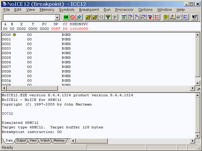Click output pane scroll up arrow

(x=197, y=95)
